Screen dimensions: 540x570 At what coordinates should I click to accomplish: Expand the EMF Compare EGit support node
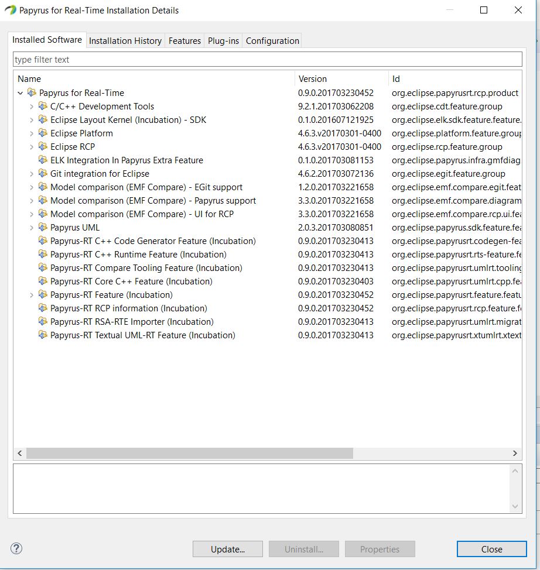coord(32,187)
